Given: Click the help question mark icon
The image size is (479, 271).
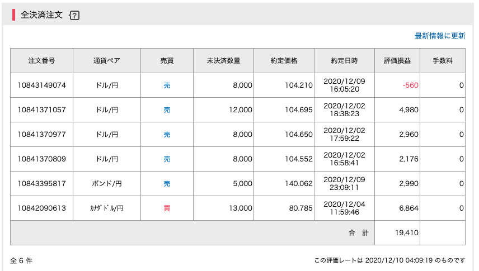Looking at the screenshot, I should pyautogui.click(x=74, y=16).
